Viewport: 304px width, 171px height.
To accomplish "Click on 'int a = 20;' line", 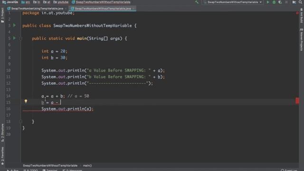I will (x=54, y=51).
